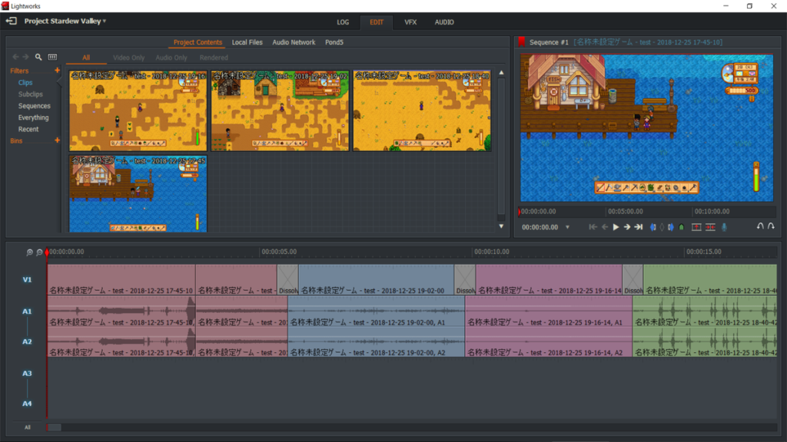This screenshot has height=442, width=787.
Task: Open the Pond5 tab
Action: pyautogui.click(x=334, y=42)
